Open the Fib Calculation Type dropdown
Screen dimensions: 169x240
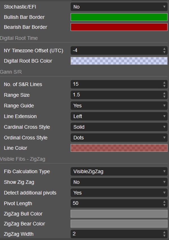(118, 171)
